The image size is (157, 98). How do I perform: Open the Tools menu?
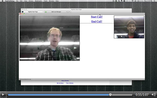(46, 1)
